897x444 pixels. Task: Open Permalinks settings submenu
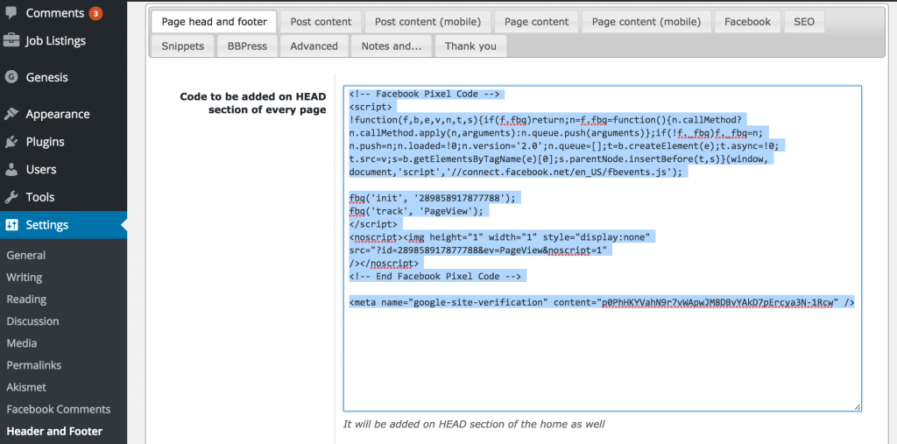click(34, 365)
